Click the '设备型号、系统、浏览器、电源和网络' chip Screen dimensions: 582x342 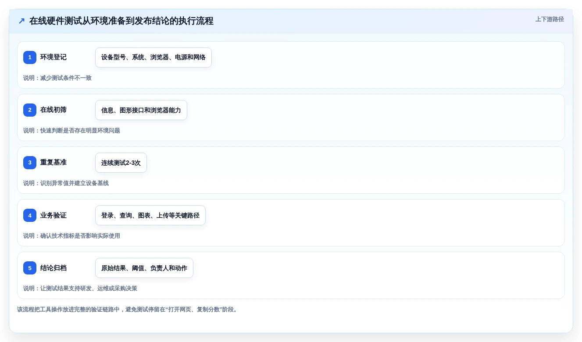click(x=154, y=57)
